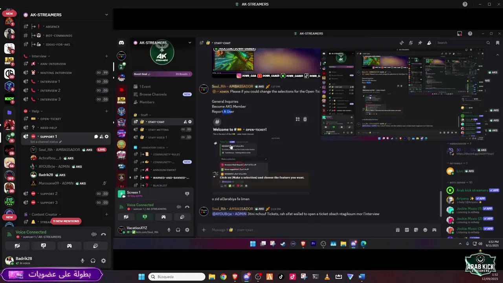Join the INTERVIEW 2 voice channel
The image size is (503, 283).
(x=66, y=90)
